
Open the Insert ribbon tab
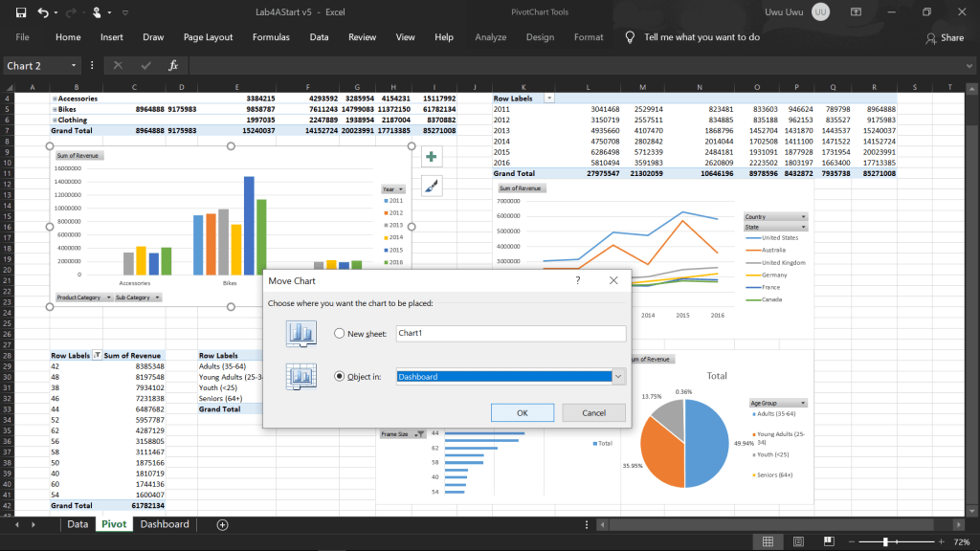point(111,37)
